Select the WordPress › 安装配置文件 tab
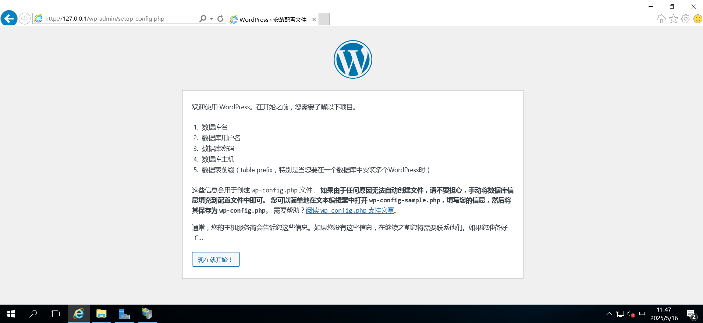 click(x=273, y=19)
